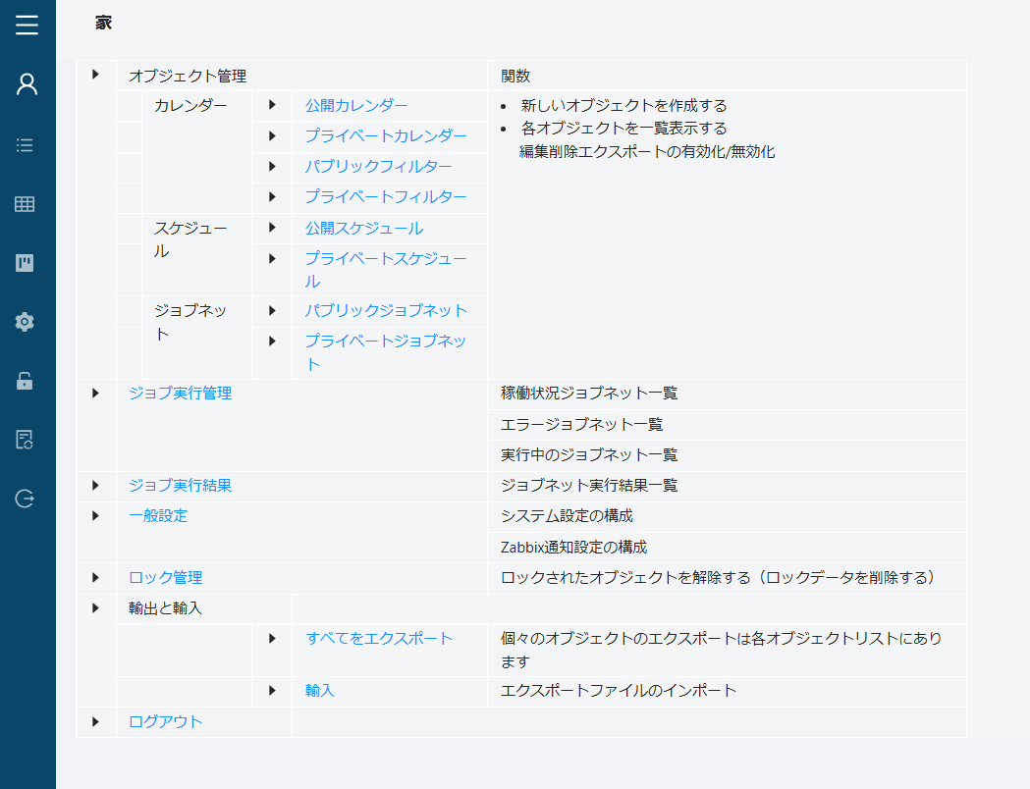This screenshot has width=1030, height=789.
Task: Expand the 輸入 disclosure arrow
Action: click(272, 691)
